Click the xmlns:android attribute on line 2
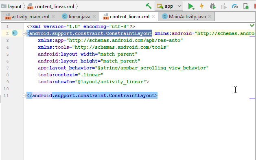 tap(205, 33)
